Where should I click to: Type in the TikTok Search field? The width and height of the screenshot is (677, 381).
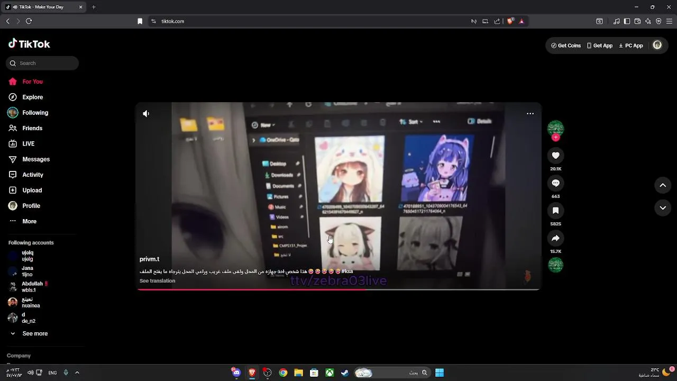42,63
